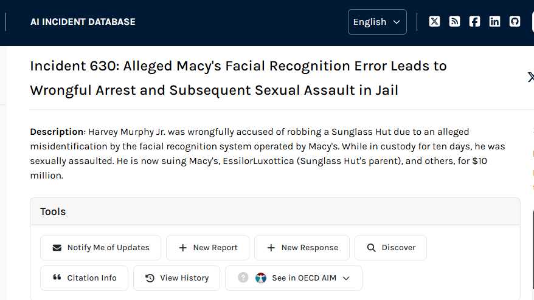This screenshot has height=300, width=534.
Task: Click the question mark help icon
Action: click(x=243, y=278)
